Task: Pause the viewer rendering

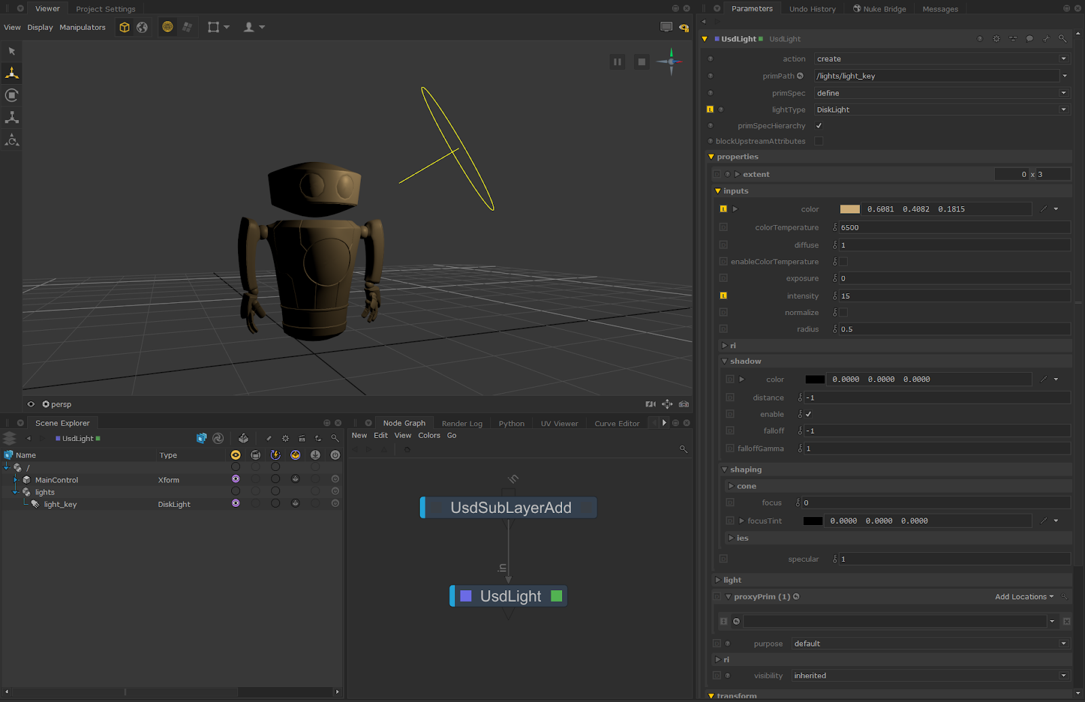Action: 617,62
